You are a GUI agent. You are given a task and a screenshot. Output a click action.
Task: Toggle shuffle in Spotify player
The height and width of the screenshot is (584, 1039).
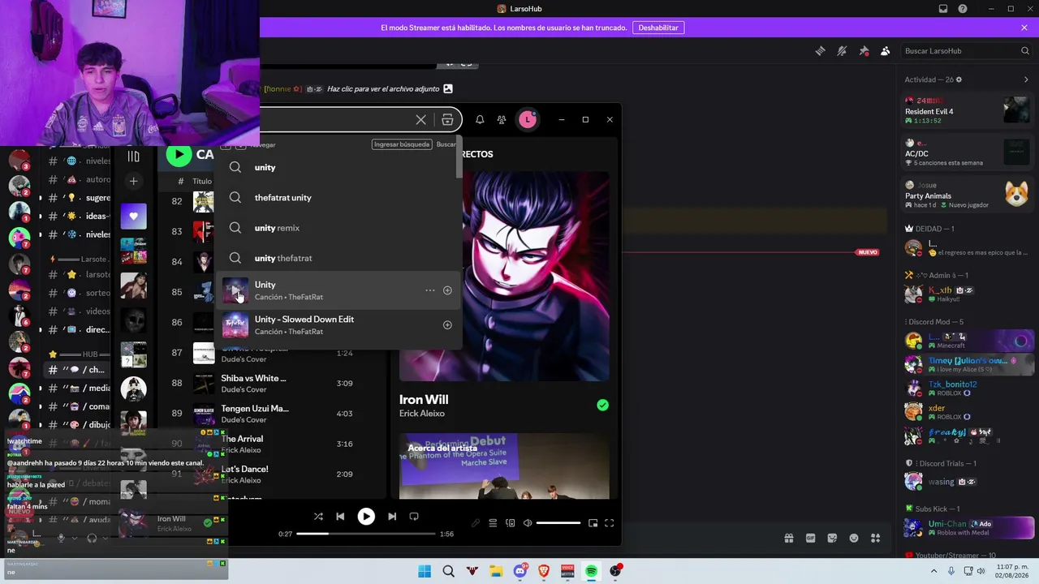point(318,516)
